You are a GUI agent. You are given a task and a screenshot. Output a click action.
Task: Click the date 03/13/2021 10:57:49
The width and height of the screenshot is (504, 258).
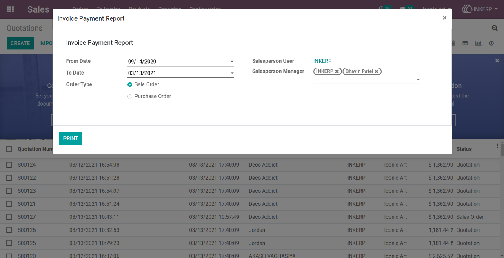click(x=214, y=217)
